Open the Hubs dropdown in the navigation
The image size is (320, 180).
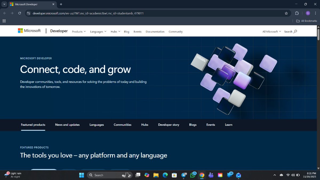pyautogui.click(x=115, y=31)
